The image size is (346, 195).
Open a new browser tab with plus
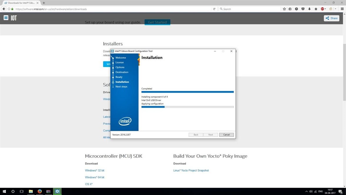coord(44,3)
